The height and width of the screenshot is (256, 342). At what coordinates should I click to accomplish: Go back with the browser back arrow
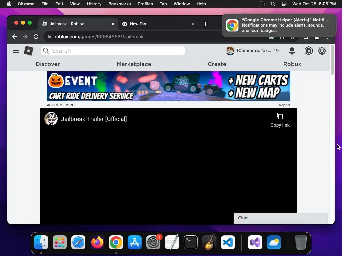click(x=15, y=37)
